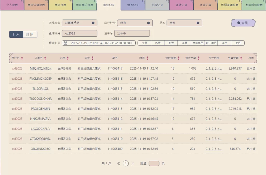Image resolution: width=266 pixels, height=175 pixels.
Task: Click the 注单号 input field
Action: tap(132, 33)
